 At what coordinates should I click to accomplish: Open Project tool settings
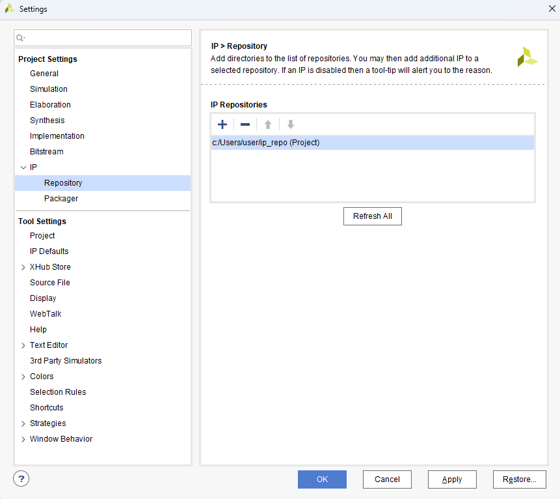[42, 236]
